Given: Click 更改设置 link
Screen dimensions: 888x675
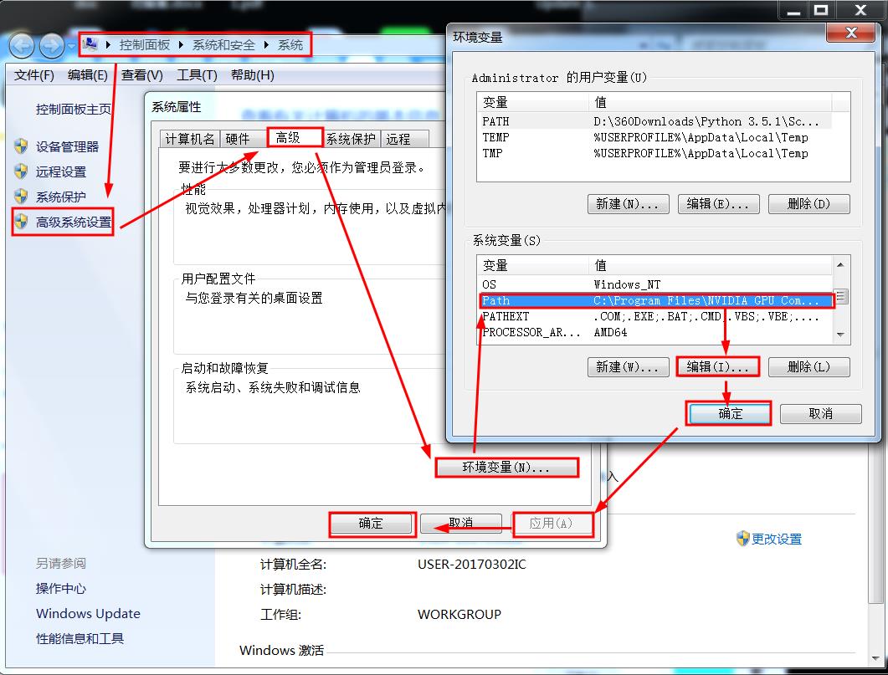Looking at the screenshot, I should click(777, 539).
